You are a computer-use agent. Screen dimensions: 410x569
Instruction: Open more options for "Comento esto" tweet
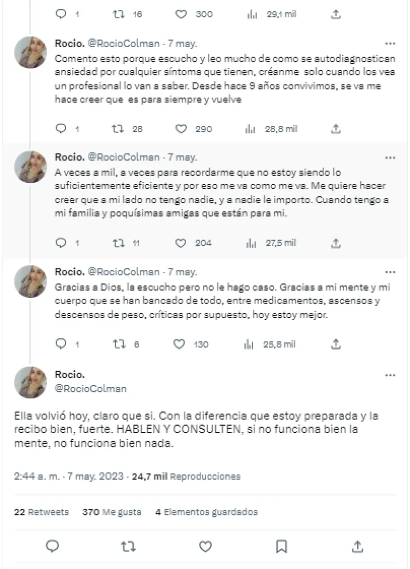click(390, 44)
